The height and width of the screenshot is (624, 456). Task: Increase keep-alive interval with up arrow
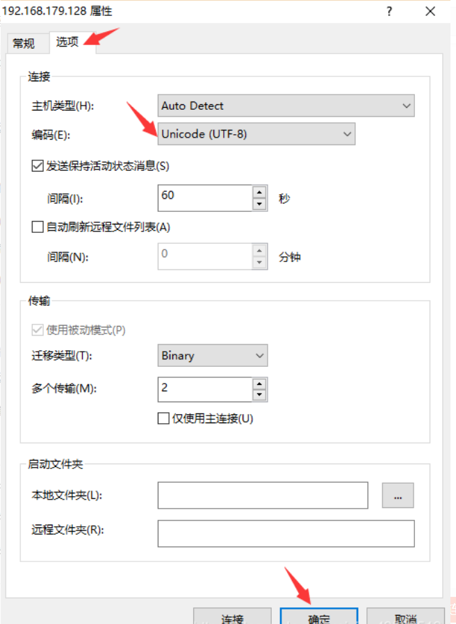click(259, 191)
